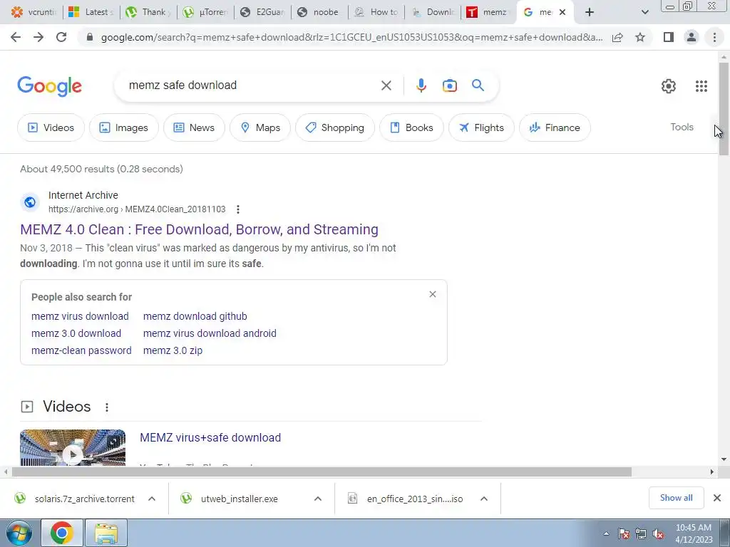
Task: Filter results by Maps
Action: click(259, 127)
